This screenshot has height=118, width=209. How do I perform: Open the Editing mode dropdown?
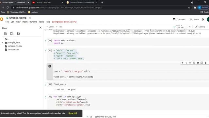click(x=200, y=27)
